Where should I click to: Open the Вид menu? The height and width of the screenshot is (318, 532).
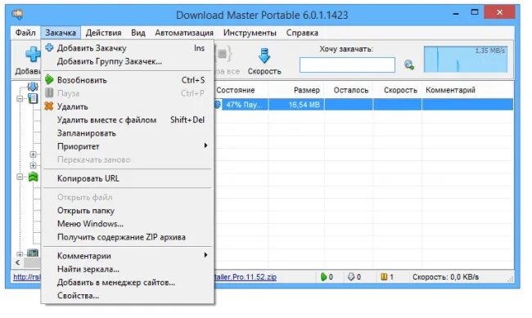click(x=138, y=33)
